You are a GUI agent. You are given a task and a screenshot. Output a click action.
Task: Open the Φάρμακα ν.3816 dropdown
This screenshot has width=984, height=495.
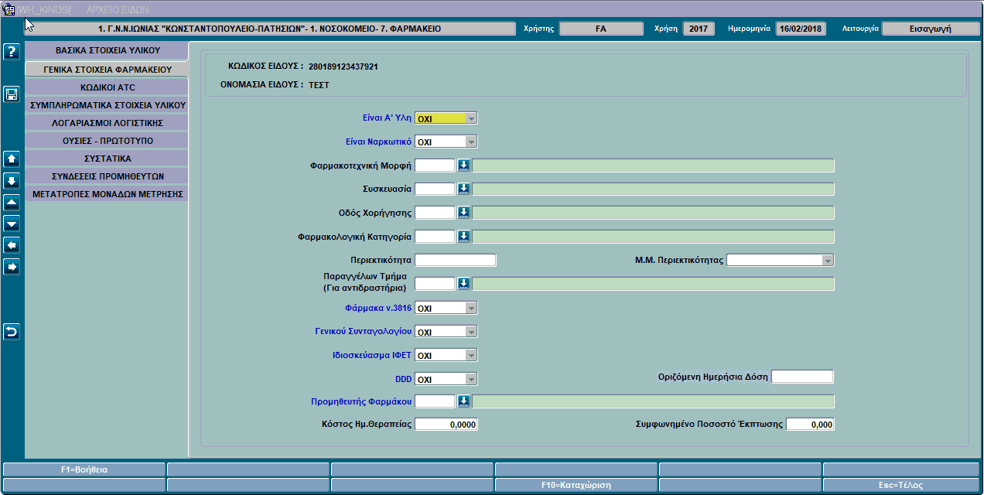pos(471,309)
